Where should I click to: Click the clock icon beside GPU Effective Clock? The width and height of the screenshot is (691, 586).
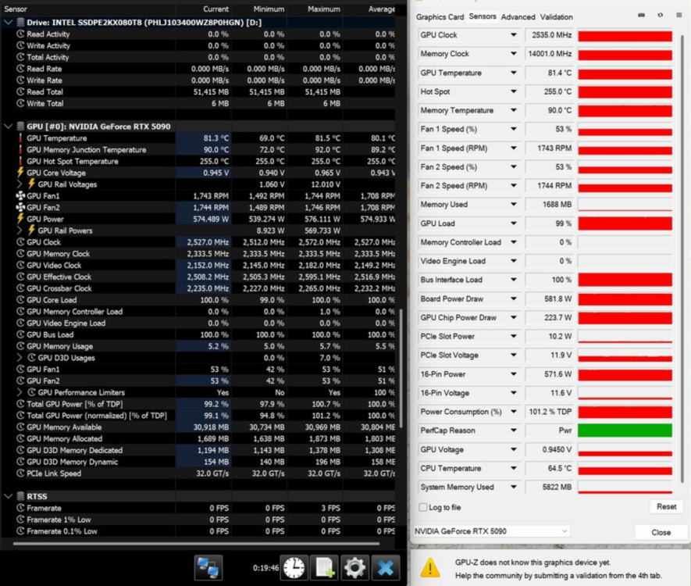pos(20,277)
